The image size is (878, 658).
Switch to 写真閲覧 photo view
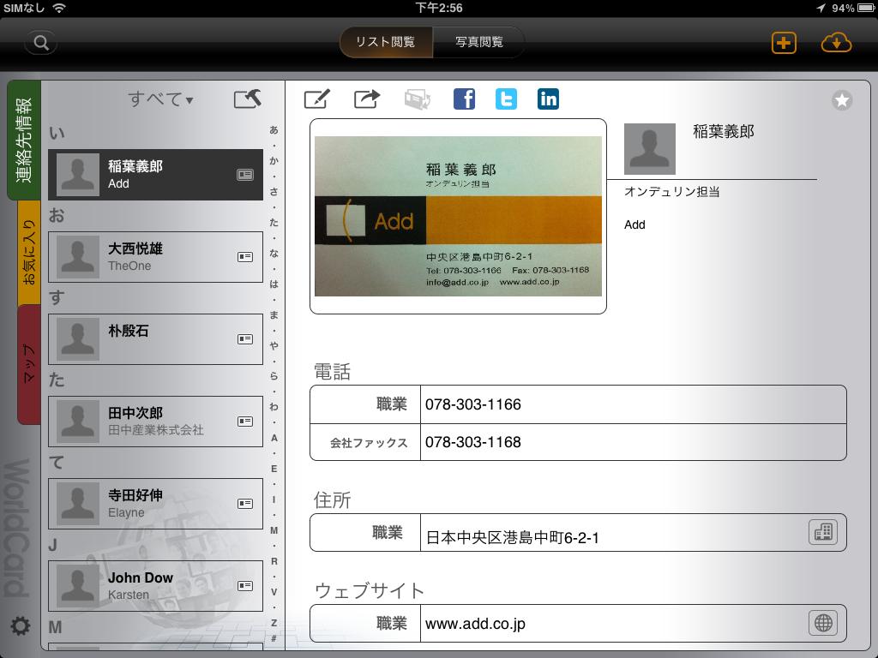[478, 42]
